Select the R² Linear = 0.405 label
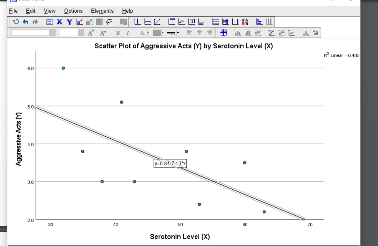The image size is (378, 246). coord(341,55)
